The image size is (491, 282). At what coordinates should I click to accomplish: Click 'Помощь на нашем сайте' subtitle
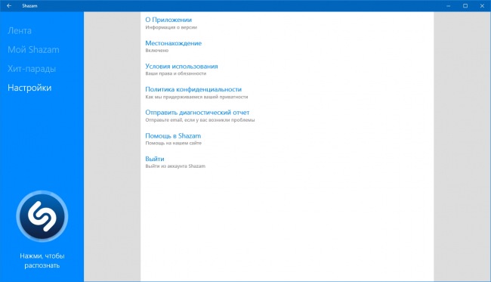[174, 143]
